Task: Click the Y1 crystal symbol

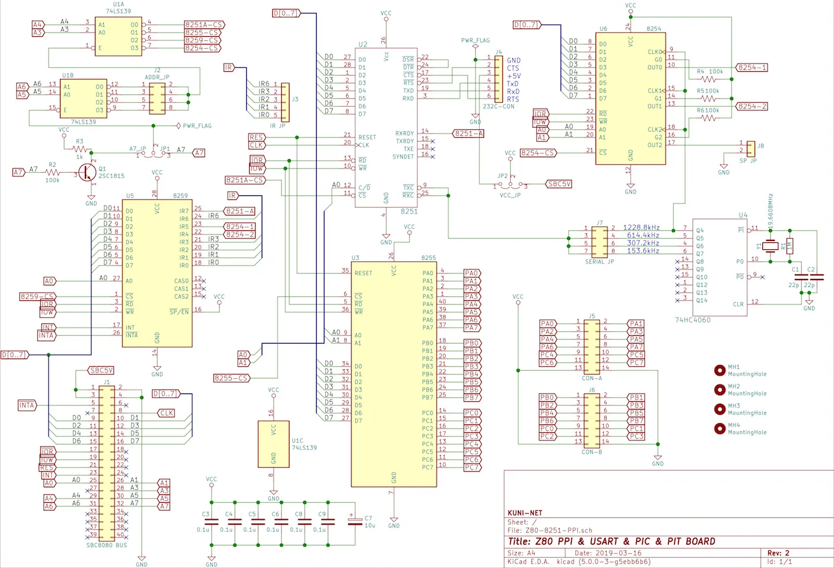Action: coord(770,245)
